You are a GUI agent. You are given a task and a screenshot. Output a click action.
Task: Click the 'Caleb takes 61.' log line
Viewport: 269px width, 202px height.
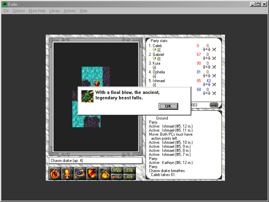coord(163,175)
